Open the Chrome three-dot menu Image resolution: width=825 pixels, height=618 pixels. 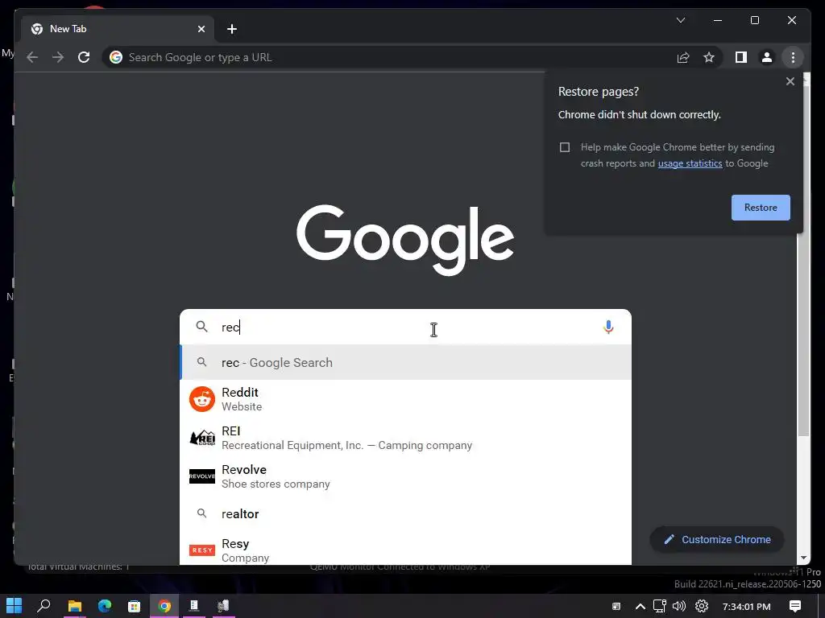[793, 57]
